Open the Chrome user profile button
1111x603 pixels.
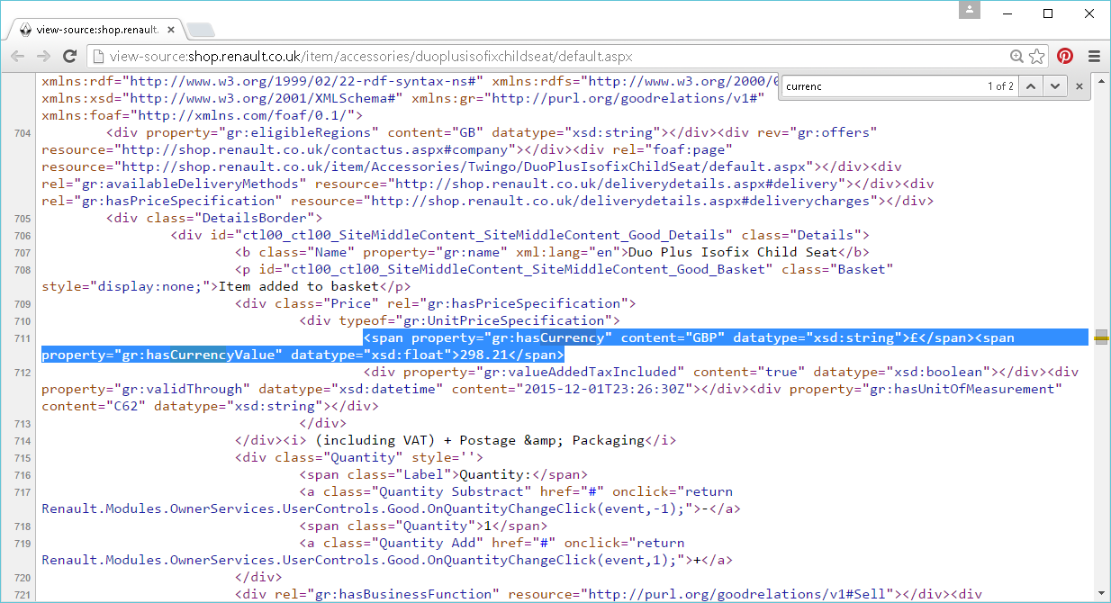pos(969,10)
